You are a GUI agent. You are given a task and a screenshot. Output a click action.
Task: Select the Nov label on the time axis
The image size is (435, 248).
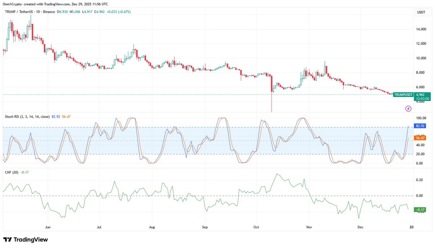[308, 227]
